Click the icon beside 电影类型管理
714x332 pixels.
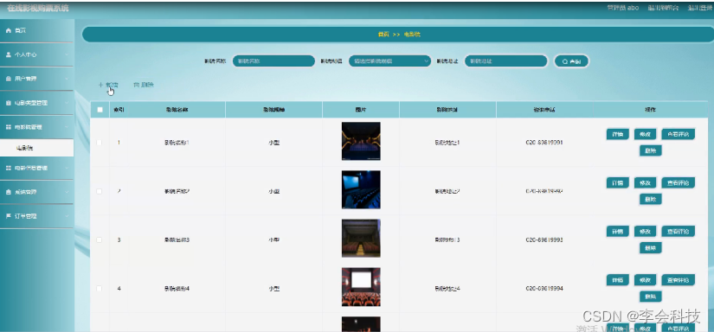click(8, 103)
